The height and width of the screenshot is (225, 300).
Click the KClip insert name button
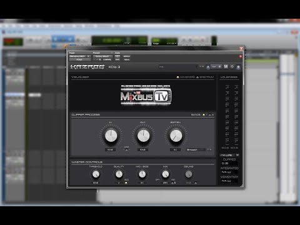tap(80, 59)
